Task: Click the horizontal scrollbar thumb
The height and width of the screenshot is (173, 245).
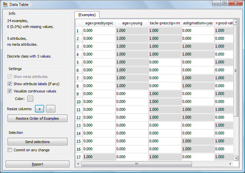Action: (137, 164)
